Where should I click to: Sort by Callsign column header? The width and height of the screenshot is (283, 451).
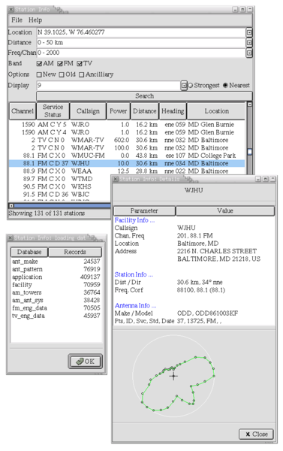pos(88,111)
